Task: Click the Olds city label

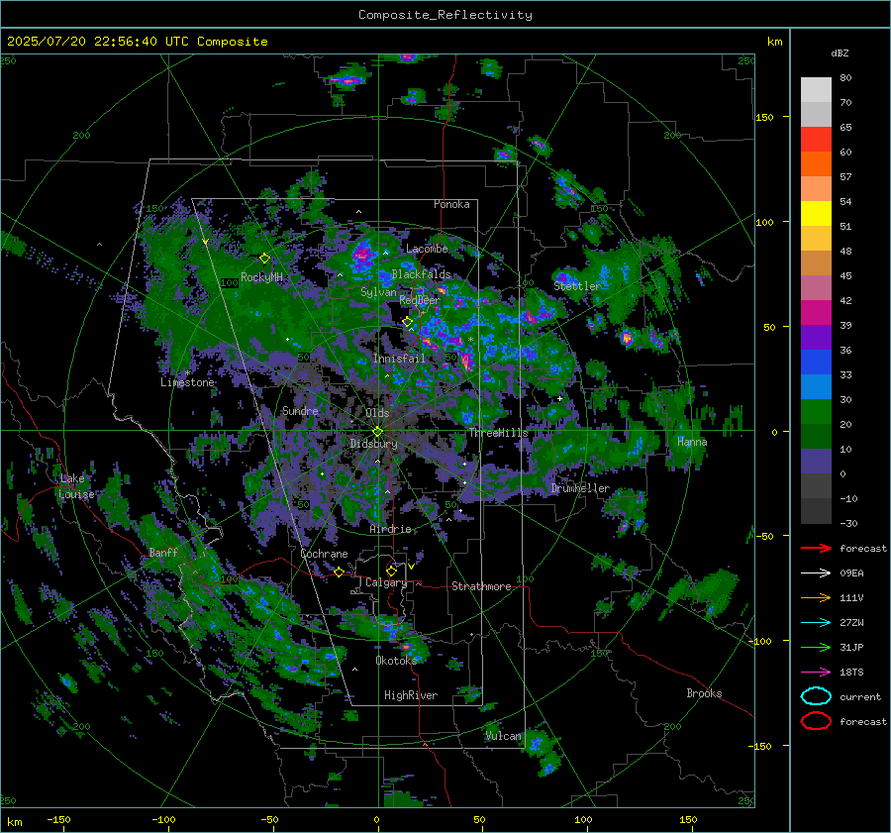Action: click(x=377, y=413)
